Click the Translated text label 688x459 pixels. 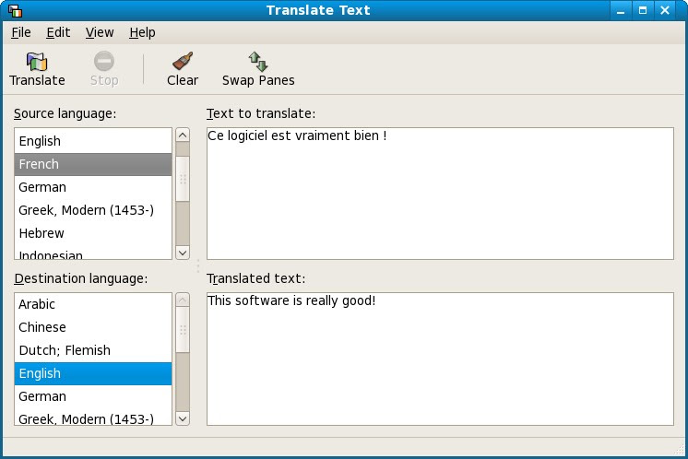point(255,278)
